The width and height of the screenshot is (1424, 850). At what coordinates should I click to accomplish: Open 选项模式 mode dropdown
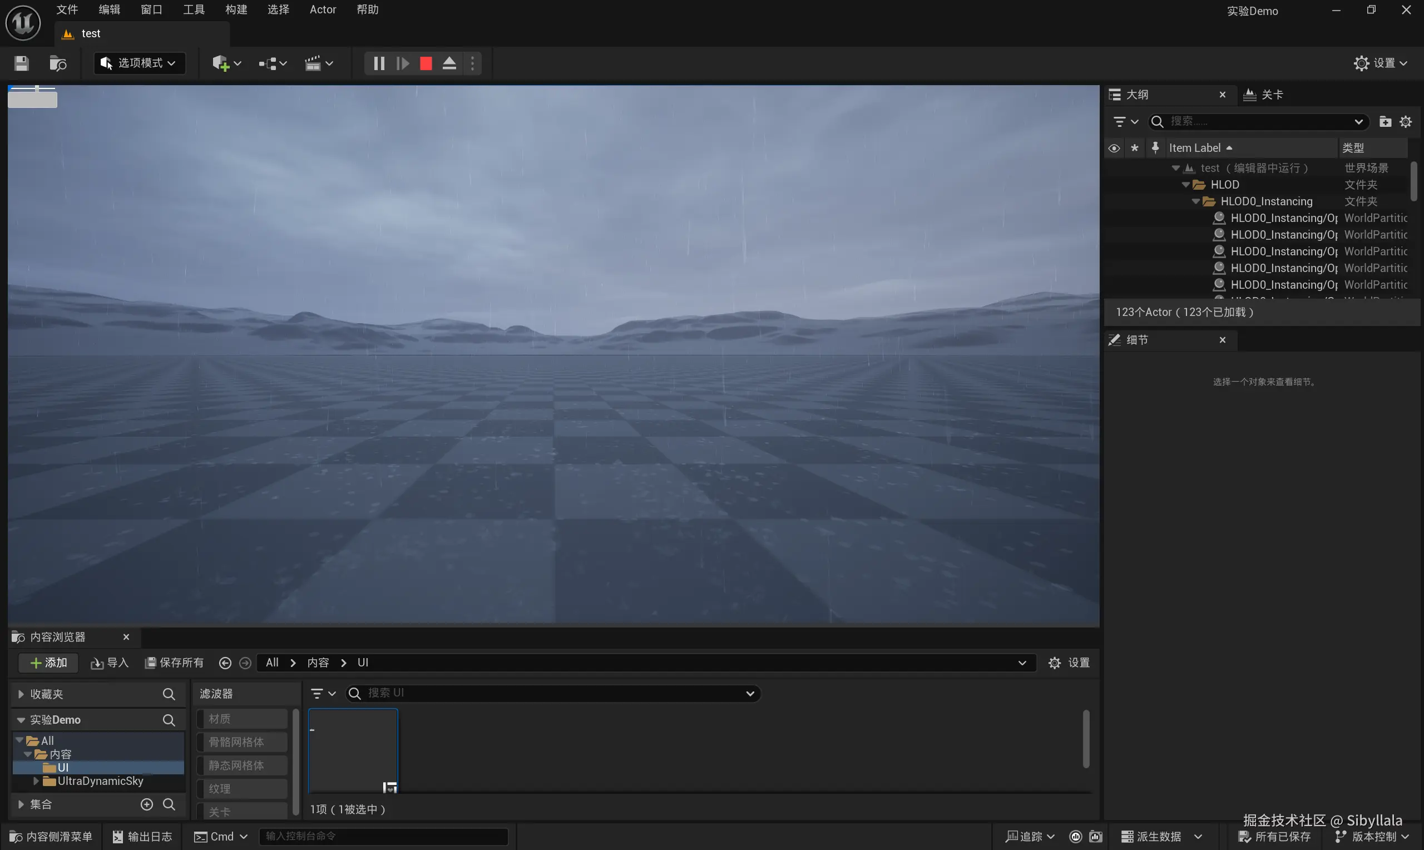[139, 63]
